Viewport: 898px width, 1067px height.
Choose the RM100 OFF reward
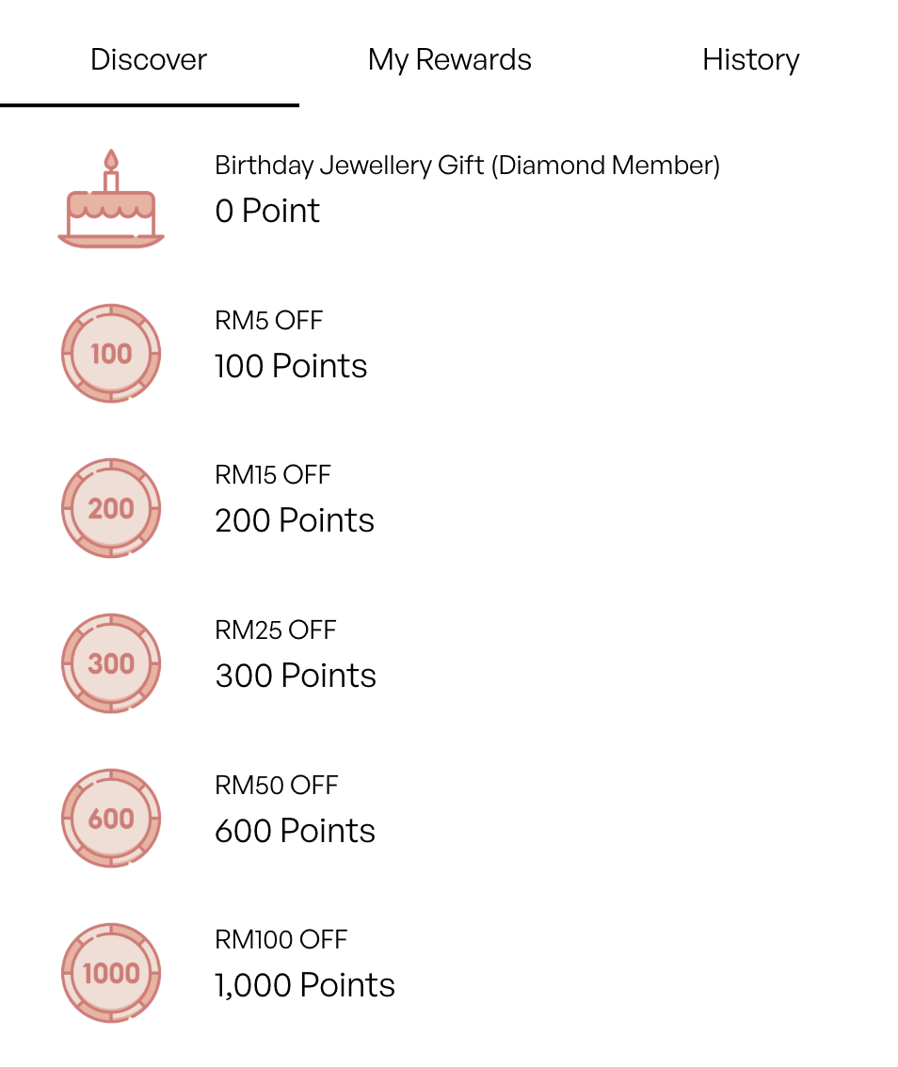[x=449, y=973]
